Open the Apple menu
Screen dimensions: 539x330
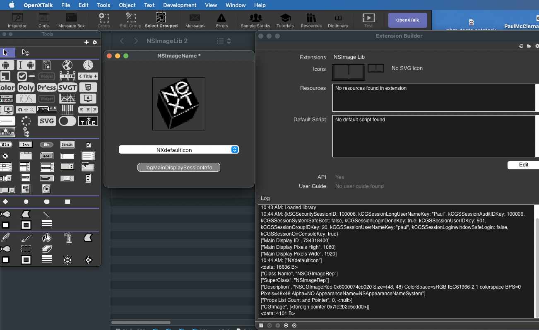point(12,5)
